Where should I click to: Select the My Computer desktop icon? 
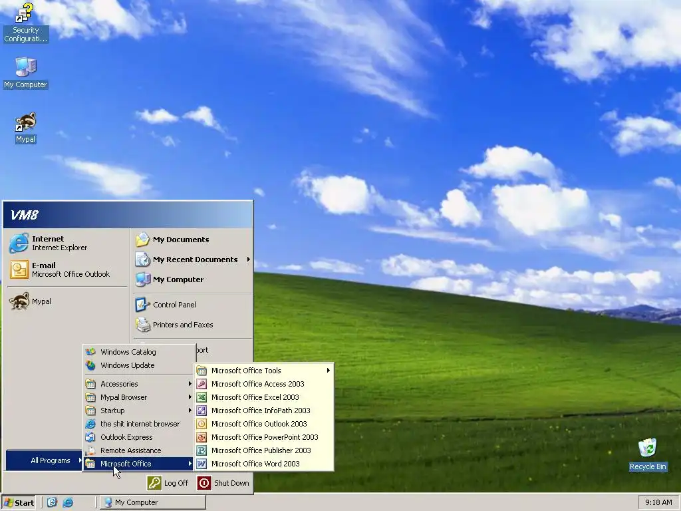[26, 73]
